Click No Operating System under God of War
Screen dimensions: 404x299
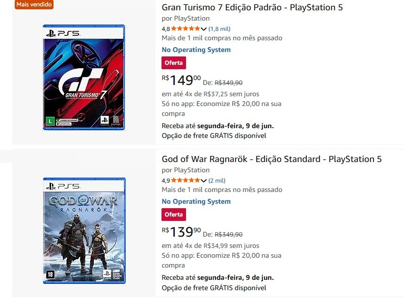[x=196, y=201]
